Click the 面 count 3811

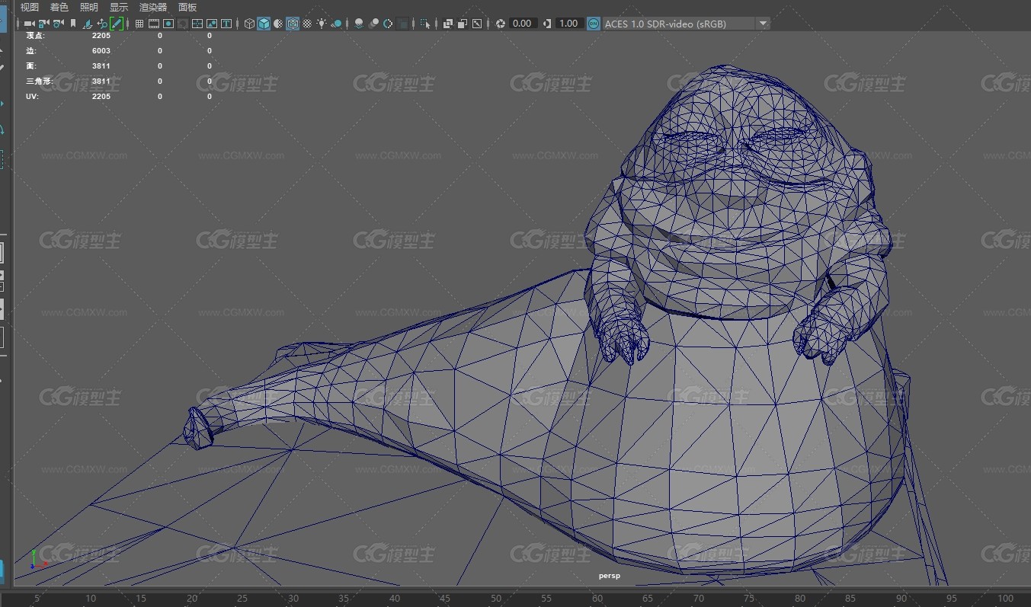coord(101,65)
